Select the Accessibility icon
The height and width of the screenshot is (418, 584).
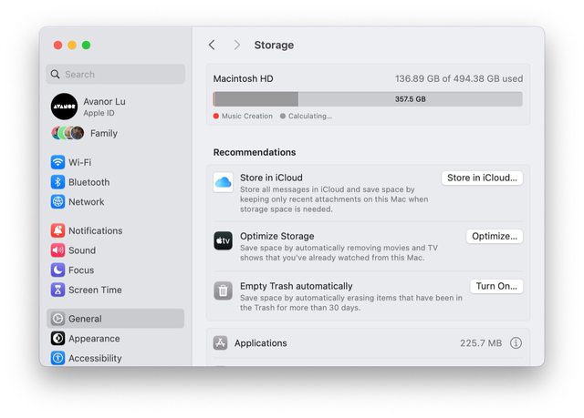tap(57, 358)
